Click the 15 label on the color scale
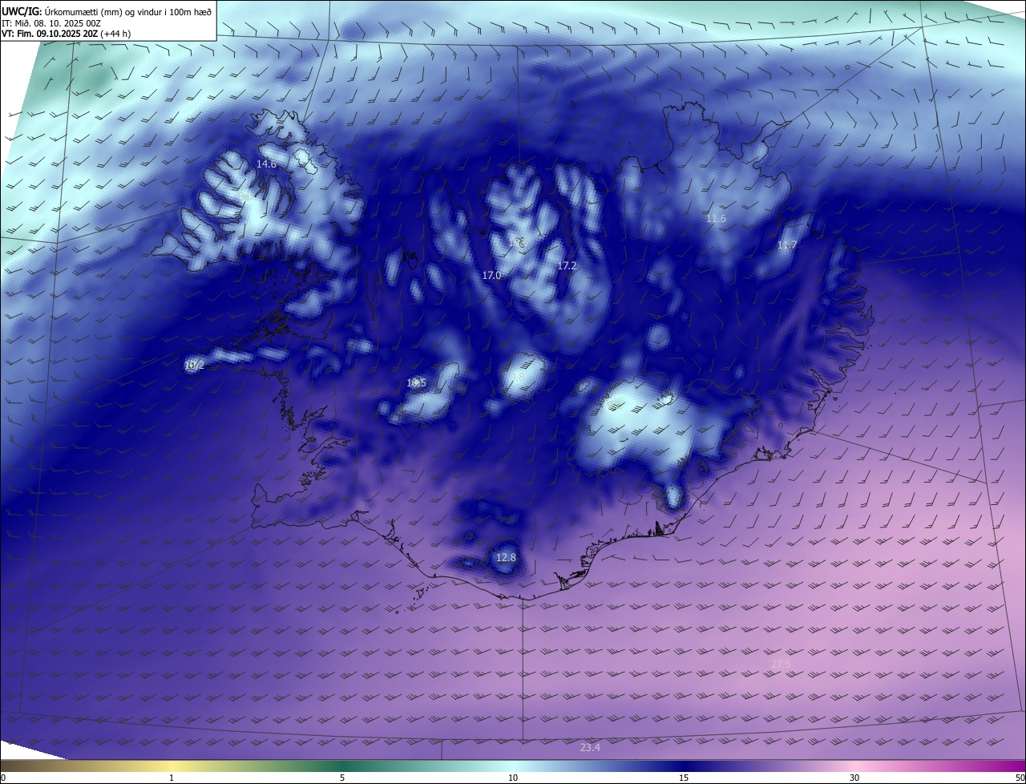Screen dimensions: 1026x784 pyautogui.click(x=684, y=778)
